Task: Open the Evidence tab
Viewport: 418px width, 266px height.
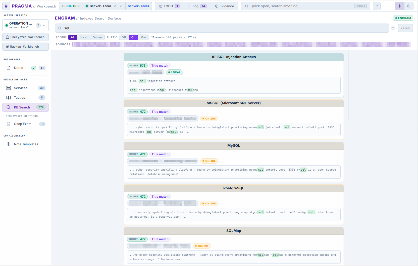Action: pos(225,6)
